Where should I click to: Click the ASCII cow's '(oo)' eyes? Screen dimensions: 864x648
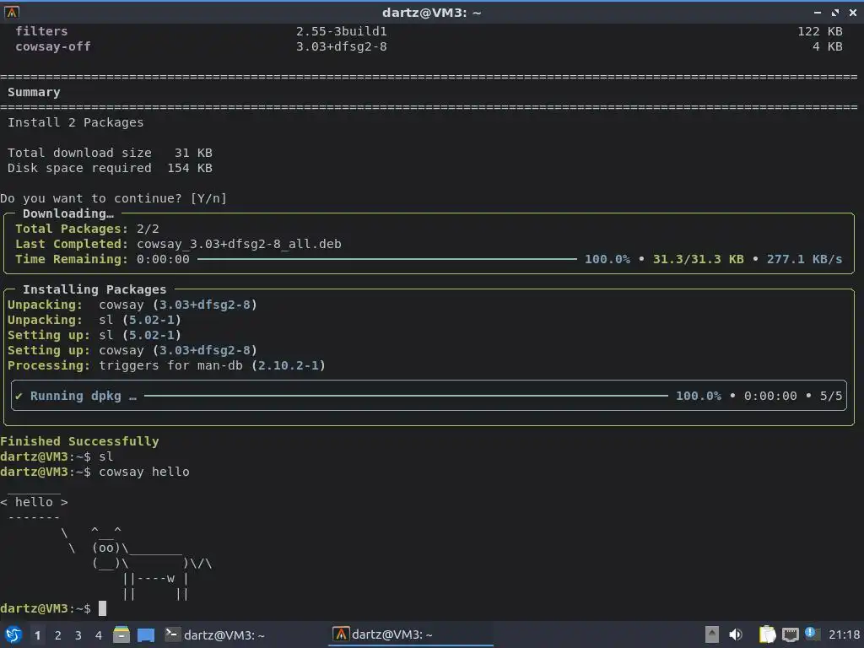pyautogui.click(x=106, y=548)
